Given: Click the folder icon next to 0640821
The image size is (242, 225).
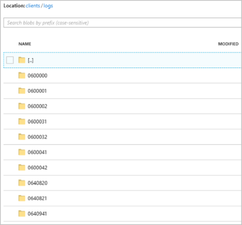Looking at the screenshot, I should tap(22, 198).
